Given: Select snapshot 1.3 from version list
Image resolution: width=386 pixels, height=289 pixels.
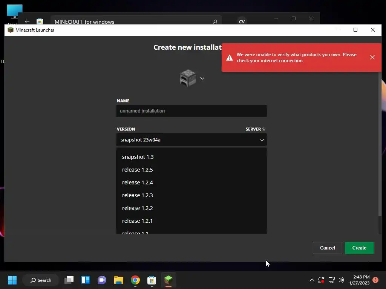Looking at the screenshot, I should (191, 157).
